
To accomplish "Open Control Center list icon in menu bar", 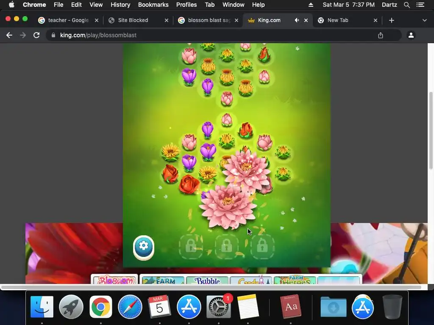I will [x=420, y=5].
